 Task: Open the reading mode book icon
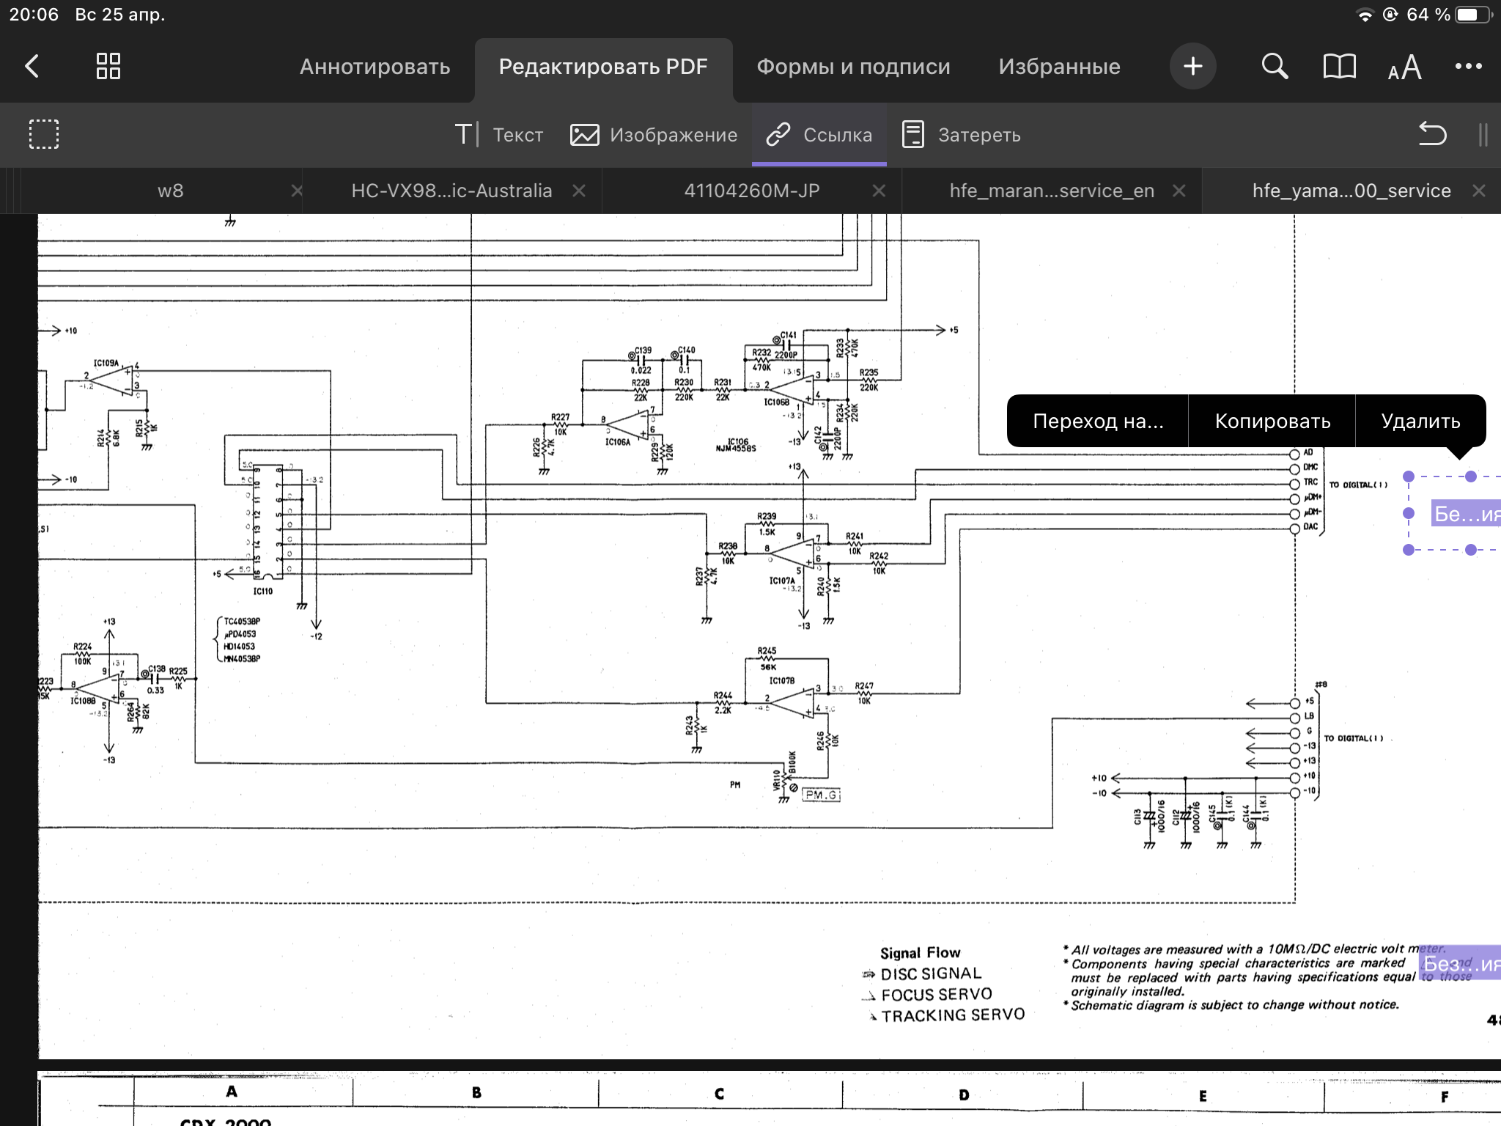(1339, 67)
